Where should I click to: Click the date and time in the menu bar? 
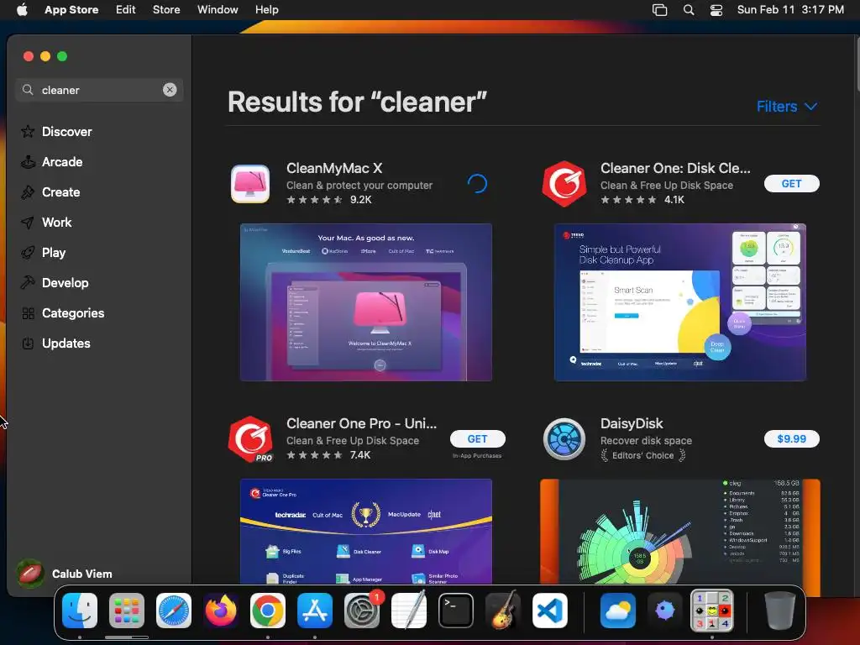790,10
